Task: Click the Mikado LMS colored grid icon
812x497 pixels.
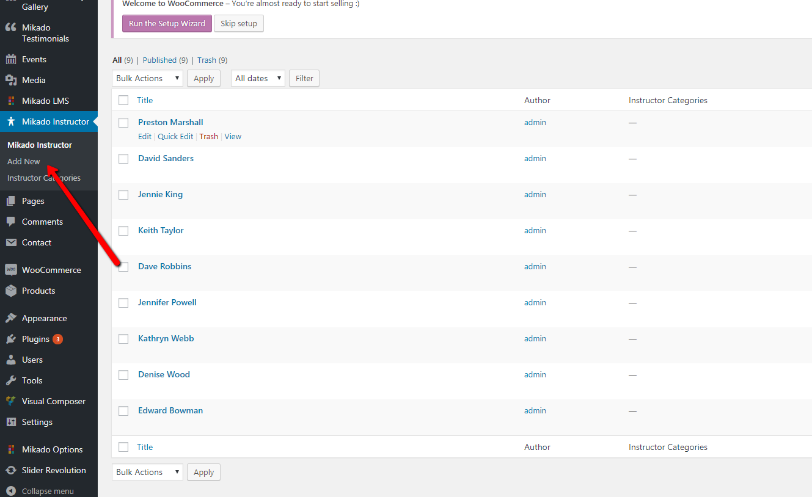Action: [10, 101]
